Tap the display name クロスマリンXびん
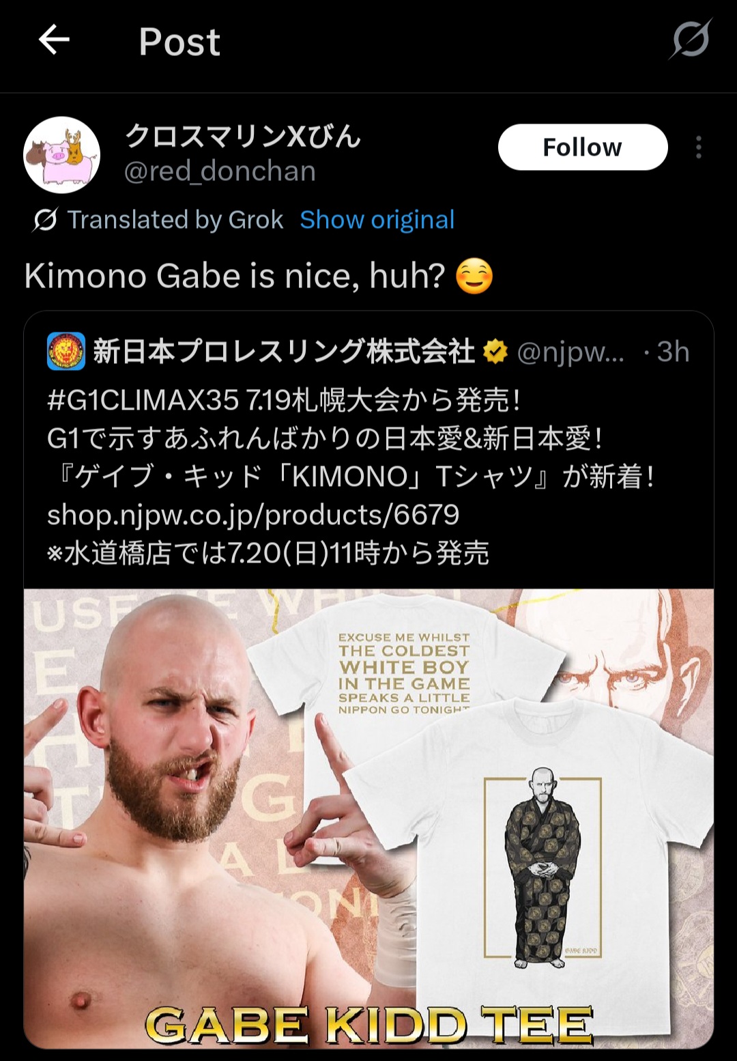This screenshot has width=737, height=1061. pos(242,136)
